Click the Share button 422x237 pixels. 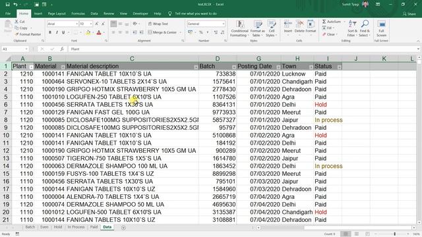(409, 14)
